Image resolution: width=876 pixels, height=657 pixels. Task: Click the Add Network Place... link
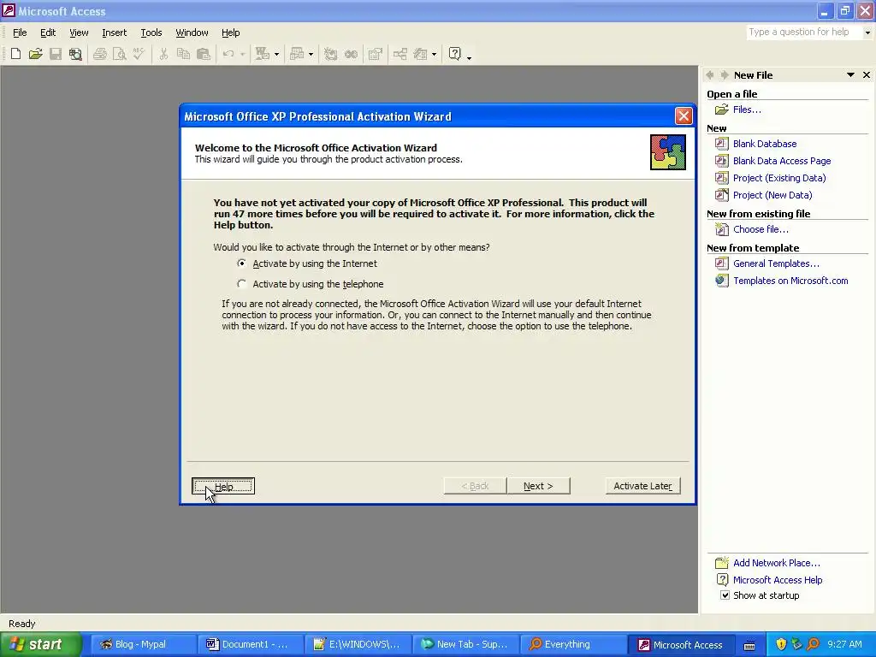tap(777, 563)
